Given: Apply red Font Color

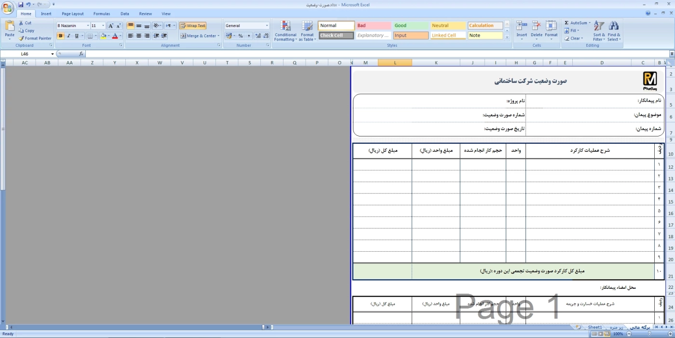Looking at the screenshot, I should coord(115,36).
